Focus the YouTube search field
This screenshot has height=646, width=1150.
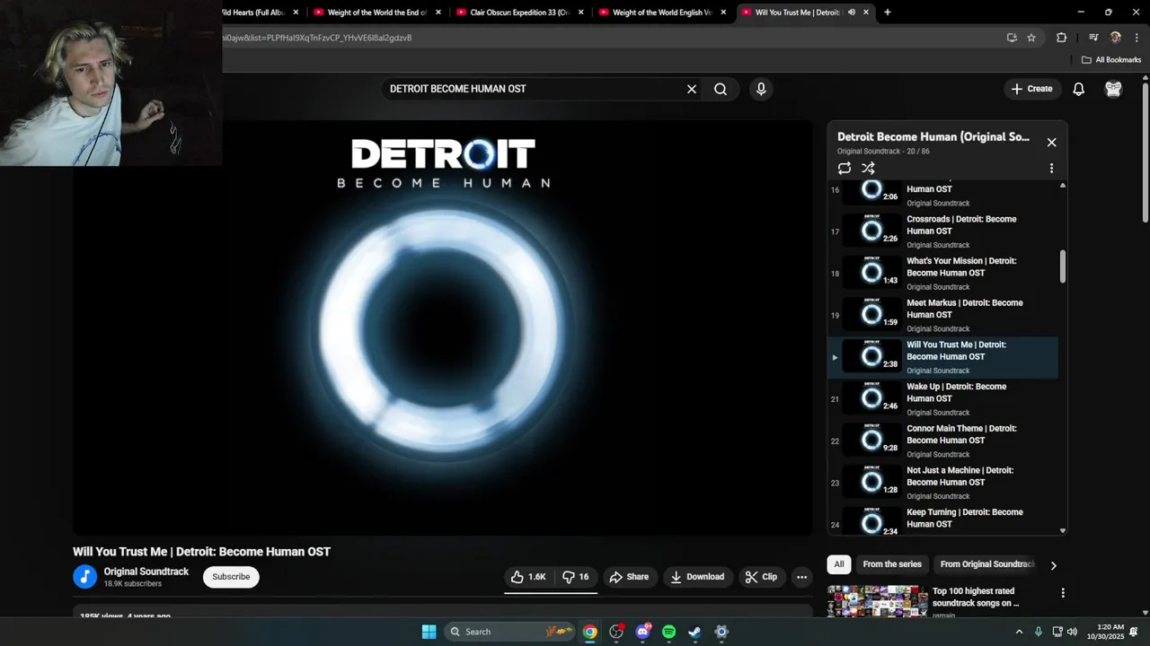click(534, 89)
